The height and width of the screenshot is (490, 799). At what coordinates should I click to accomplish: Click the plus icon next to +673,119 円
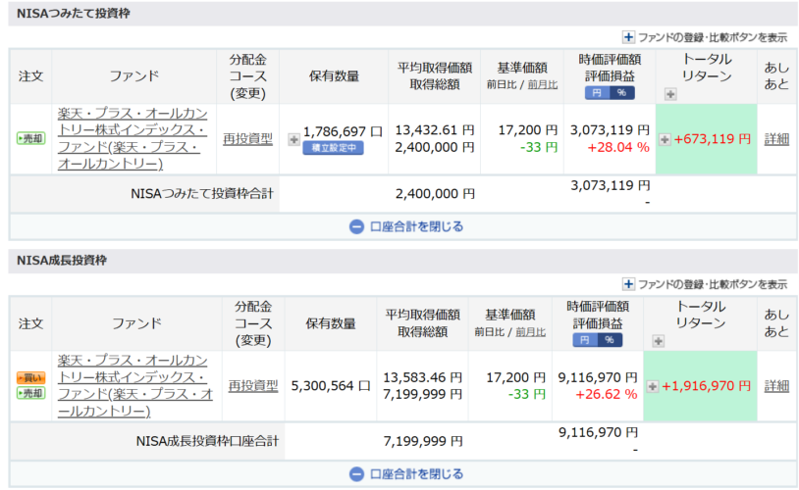pyautogui.click(x=665, y=139)
